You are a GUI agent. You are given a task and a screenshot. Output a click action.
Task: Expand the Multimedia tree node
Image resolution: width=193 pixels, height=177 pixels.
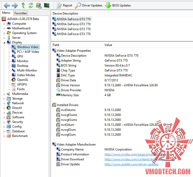[4, 94]
